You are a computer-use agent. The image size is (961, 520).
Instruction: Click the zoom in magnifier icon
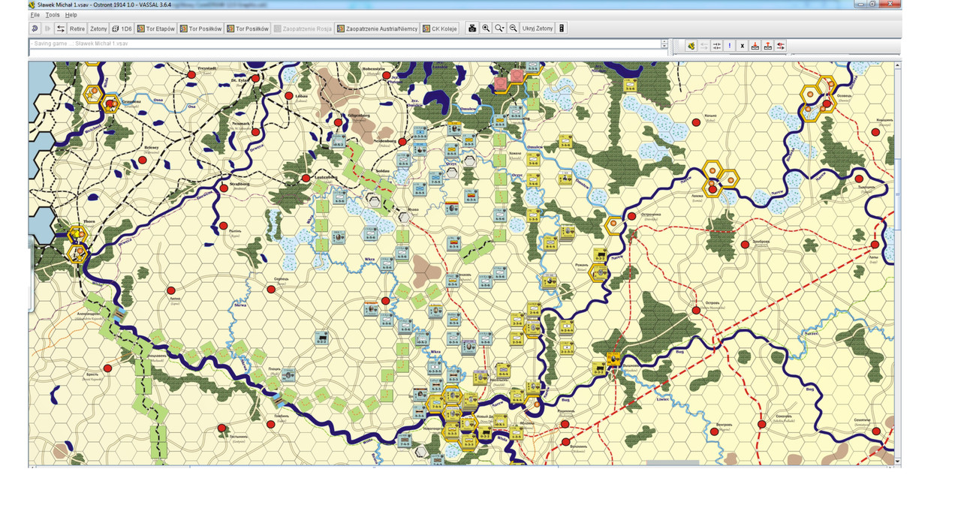click(486, 29)
